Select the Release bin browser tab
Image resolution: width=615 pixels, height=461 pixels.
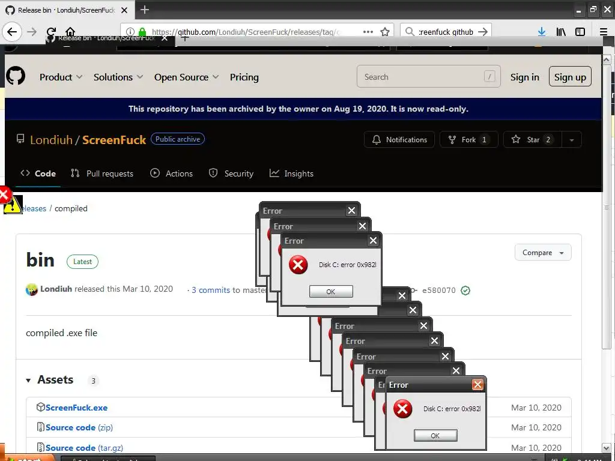click(x=67, y=10)
